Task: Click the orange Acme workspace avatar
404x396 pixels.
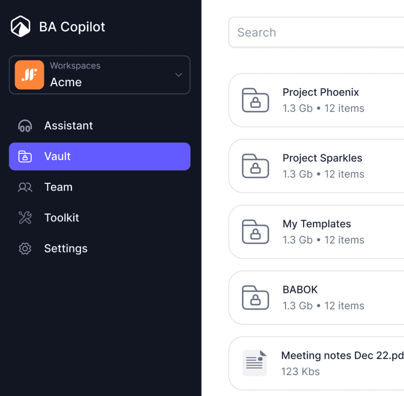Action: click(29, 75)
